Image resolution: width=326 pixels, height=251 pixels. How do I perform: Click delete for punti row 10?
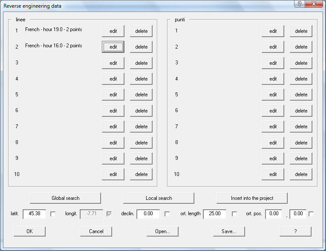(301, 174)
